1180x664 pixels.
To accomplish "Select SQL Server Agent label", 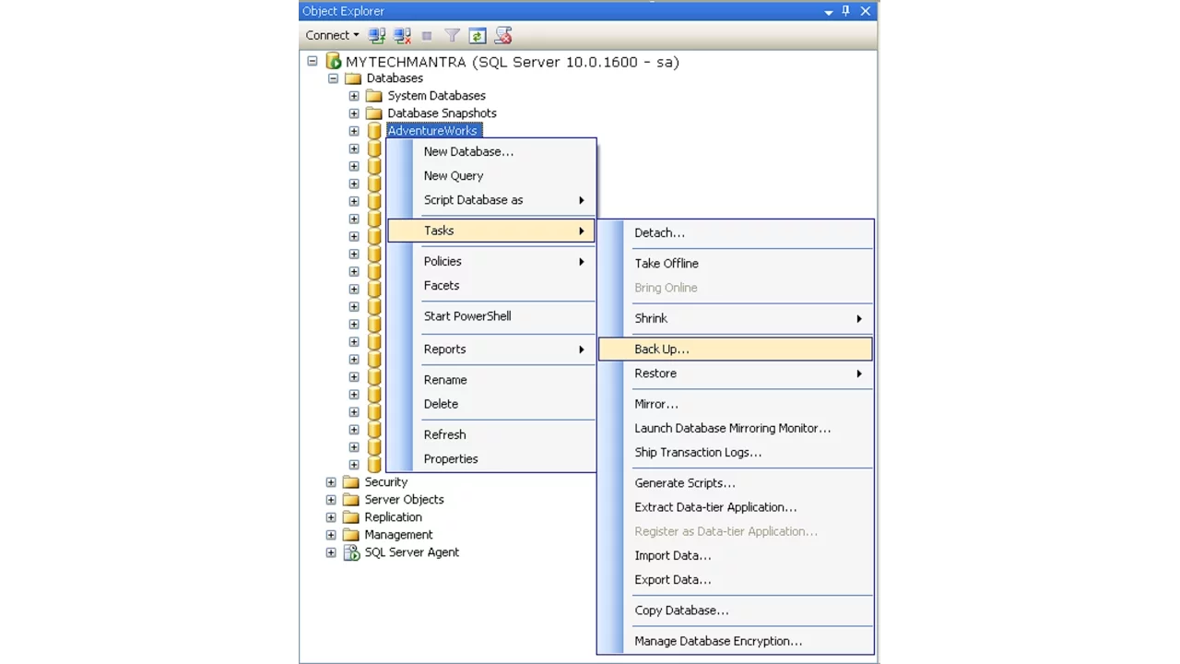I will point(411,552).
